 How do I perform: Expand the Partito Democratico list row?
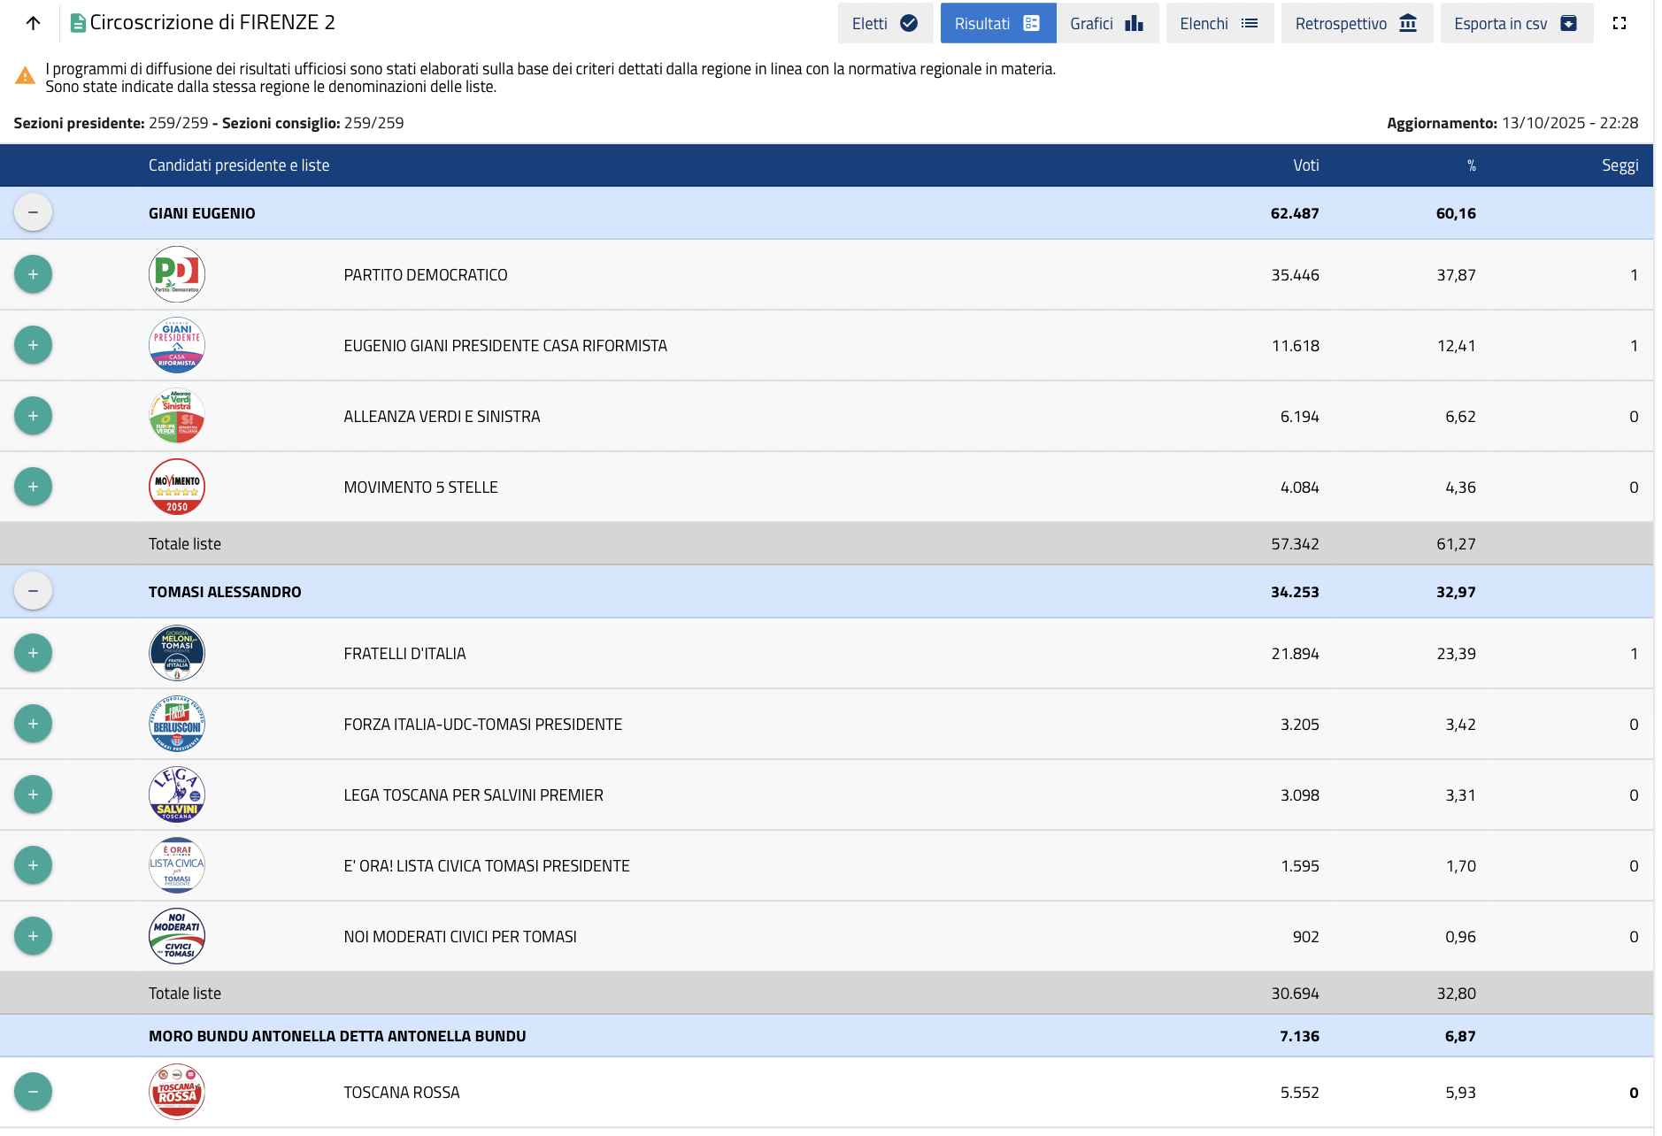click(x=33, y=274)
